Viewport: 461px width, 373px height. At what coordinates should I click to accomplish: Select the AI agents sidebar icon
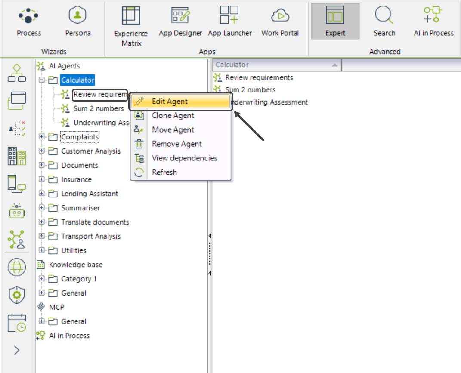point(17,239)
